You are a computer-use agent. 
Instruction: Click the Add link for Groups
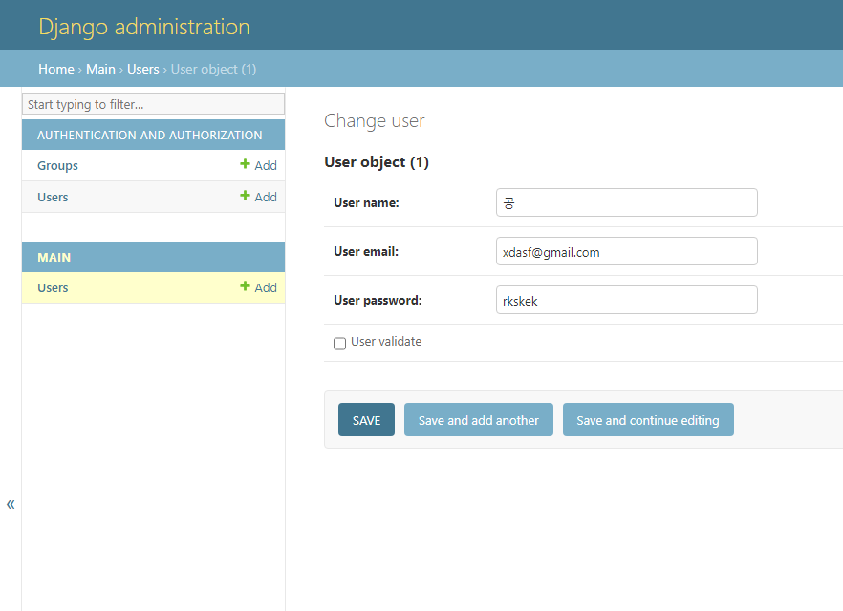point(259,165)
